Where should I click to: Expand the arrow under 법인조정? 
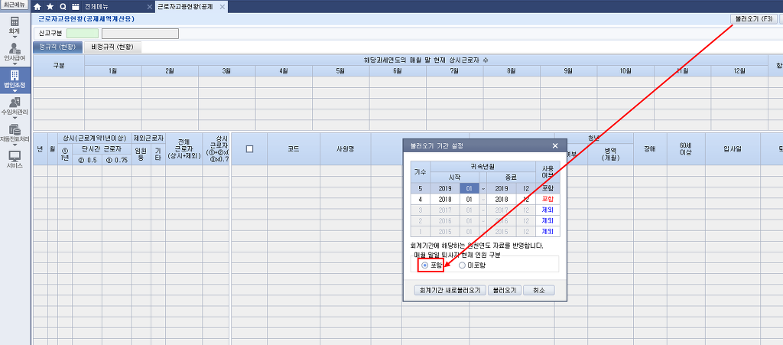[15, 90]
